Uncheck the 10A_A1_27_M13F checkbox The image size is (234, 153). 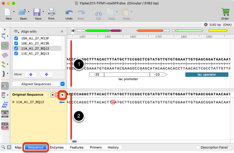pyautogui.click(x=16, y=38)
